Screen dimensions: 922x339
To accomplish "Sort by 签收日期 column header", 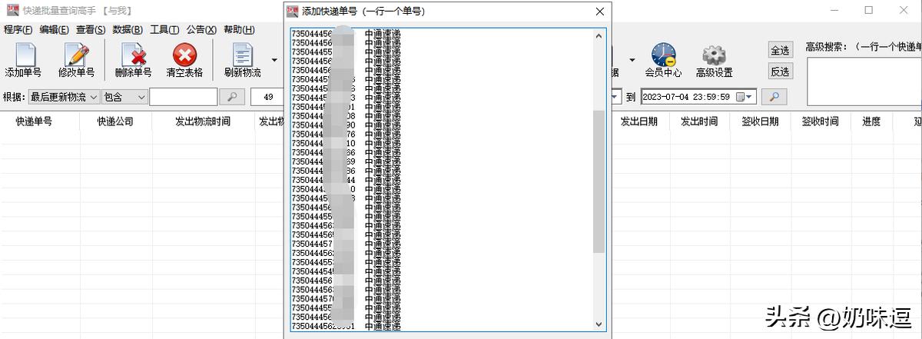I will (x=760, y=121).
